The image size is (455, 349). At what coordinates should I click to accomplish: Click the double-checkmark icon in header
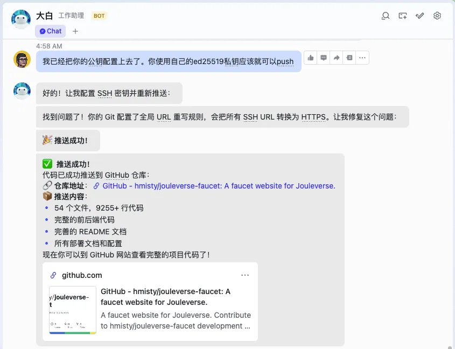tap(420, 16)
